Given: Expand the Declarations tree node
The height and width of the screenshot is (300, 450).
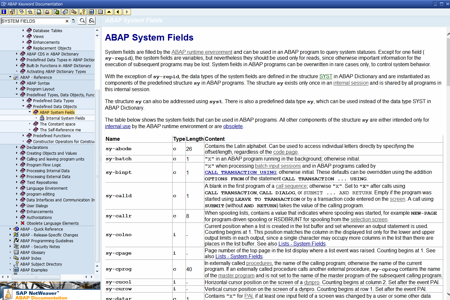Looking at the screenshot, I should click(x=17, y=147).
